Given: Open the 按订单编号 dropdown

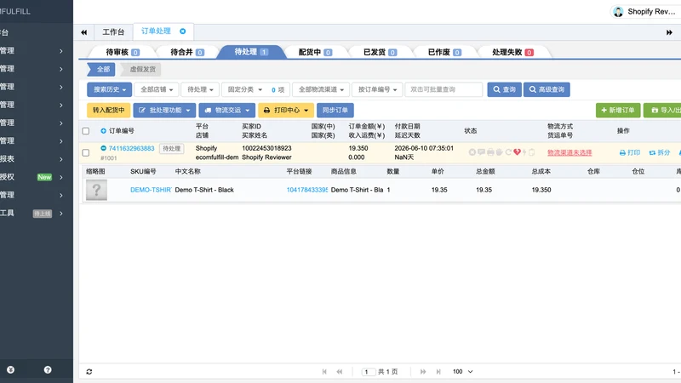Looking at the screenshot, I should point(377,89).
